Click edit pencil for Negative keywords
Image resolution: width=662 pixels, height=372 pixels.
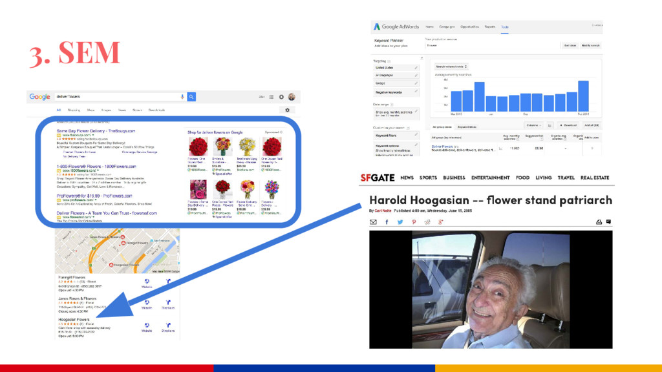[416, 92]
